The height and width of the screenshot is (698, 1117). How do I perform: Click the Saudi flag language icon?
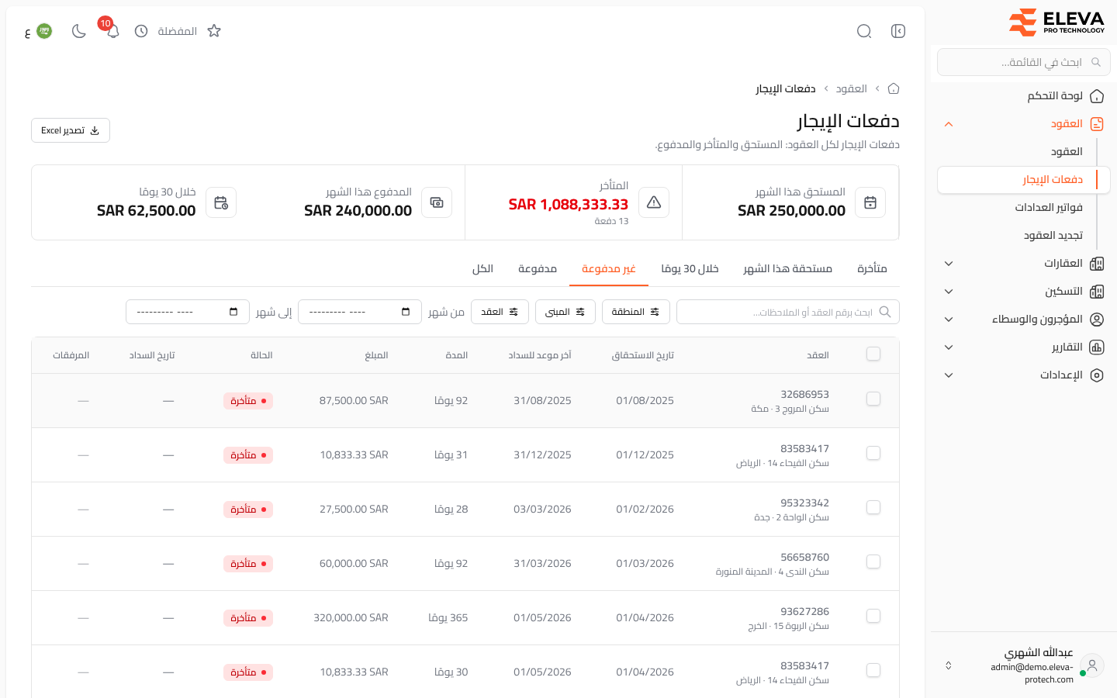[x=44, y=31]
